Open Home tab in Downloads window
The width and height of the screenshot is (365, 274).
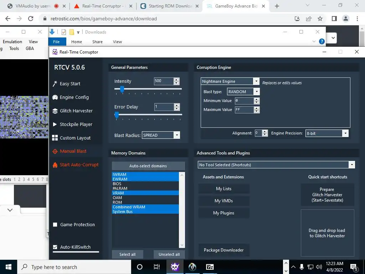(x=77, y=42)
